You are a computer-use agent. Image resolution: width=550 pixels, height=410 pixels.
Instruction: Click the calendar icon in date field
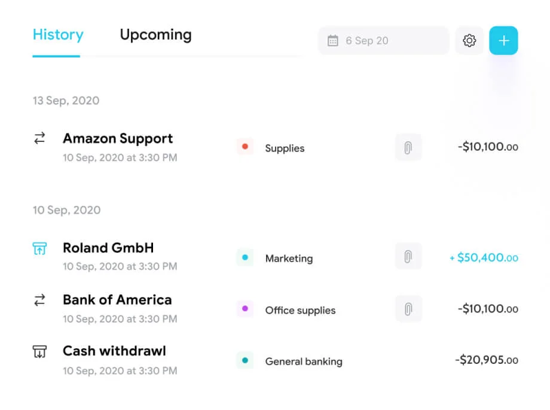click(333, 41)
